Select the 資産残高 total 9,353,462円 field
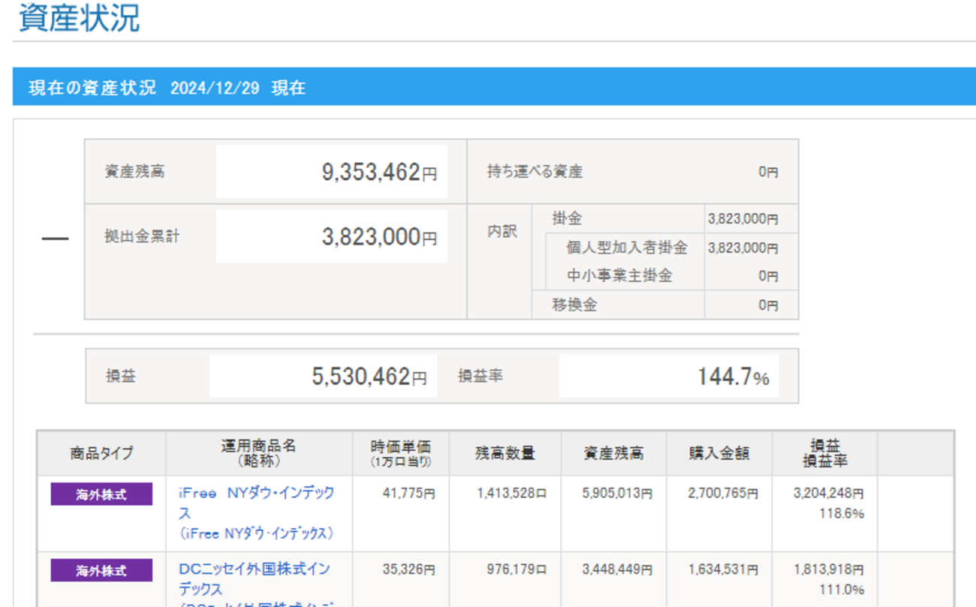Viewport: 976px width, 607px height. click(331, 172)
